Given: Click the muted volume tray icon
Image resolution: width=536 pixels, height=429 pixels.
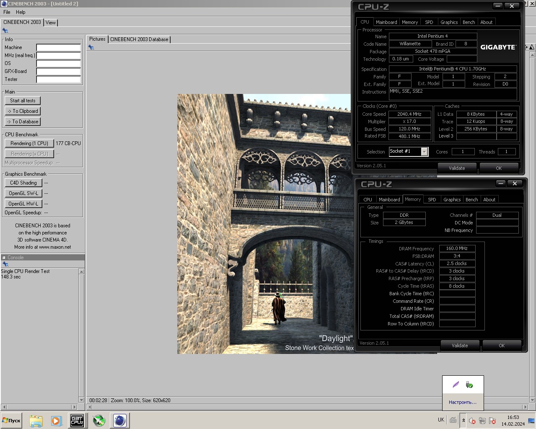Looking at the screenshot, I should pos(472,421).
